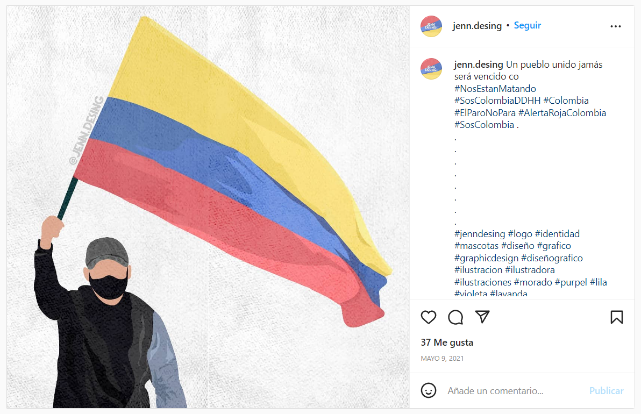Viewport: 641px width, 414px height.
Task: Open emoji picker smiley icon
Action: click(x=429, y=390)
